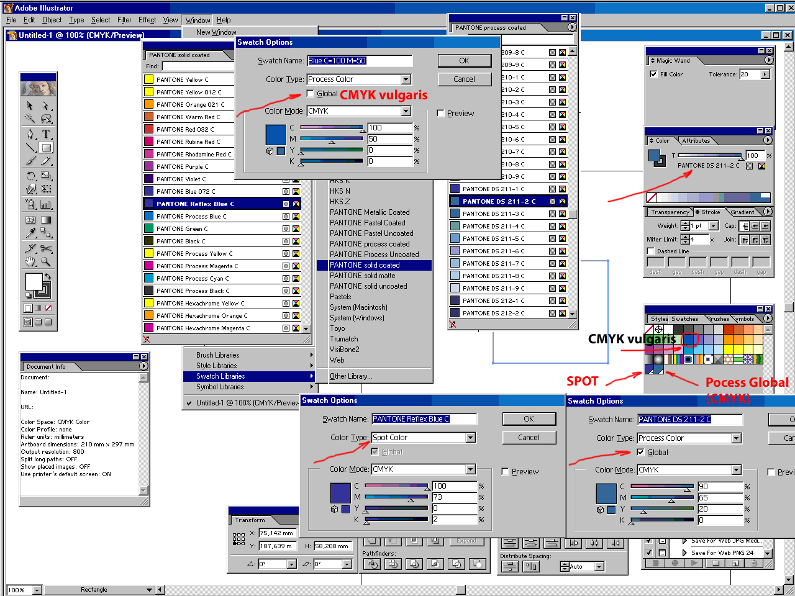Expand the Save For Web JPG Medium action
Image resolution: width=795 pixels, height=596 pixels.
click(x=684, y=541)
